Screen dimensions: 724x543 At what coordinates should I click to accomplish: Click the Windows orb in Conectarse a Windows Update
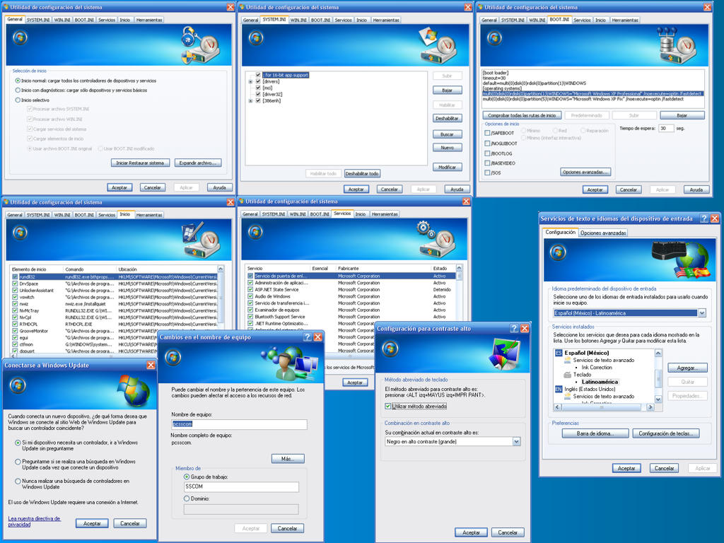(18, 385)
